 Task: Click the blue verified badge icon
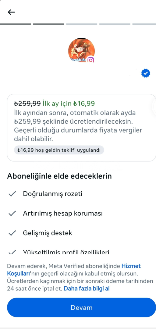point(146,73)
